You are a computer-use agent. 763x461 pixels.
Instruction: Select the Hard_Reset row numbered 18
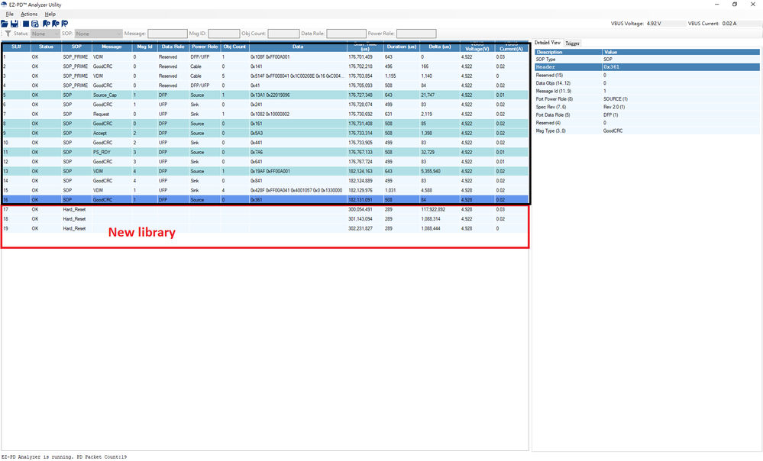pyautogui.click(x=265, y=219)
